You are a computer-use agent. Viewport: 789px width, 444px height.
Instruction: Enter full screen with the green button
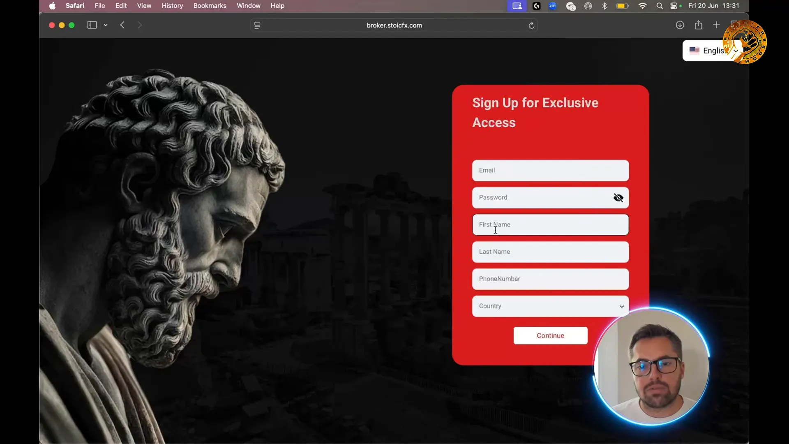click(72, 25)
